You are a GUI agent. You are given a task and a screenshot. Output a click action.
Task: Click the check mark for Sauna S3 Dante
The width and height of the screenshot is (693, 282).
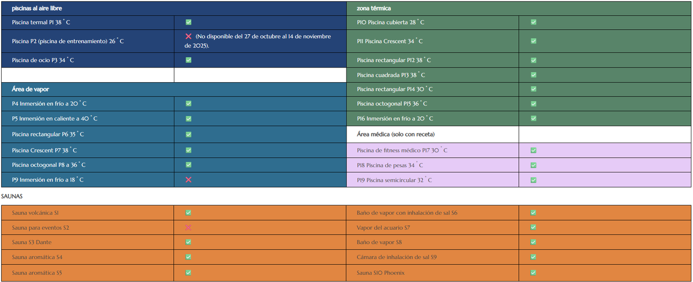[188, 242]
